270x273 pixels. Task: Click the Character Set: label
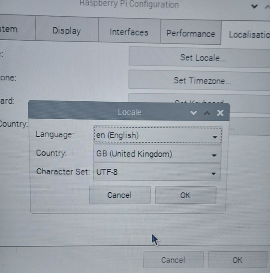(63, 171)
